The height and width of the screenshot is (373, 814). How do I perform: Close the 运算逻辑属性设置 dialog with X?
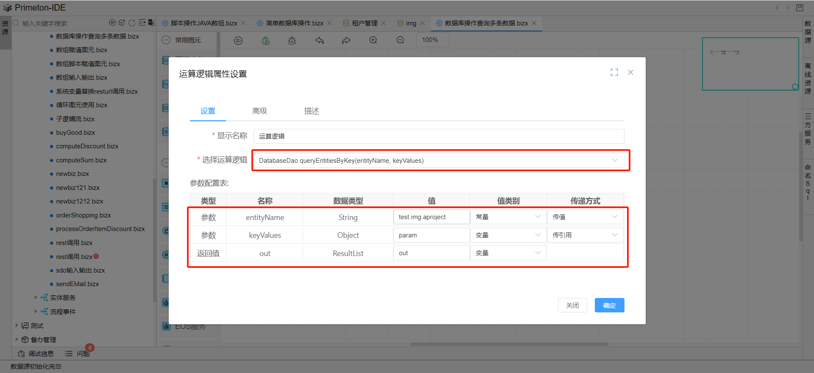[x=630, y=72]
